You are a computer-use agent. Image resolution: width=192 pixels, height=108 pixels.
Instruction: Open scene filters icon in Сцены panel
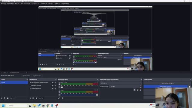[x=8, y=98]
